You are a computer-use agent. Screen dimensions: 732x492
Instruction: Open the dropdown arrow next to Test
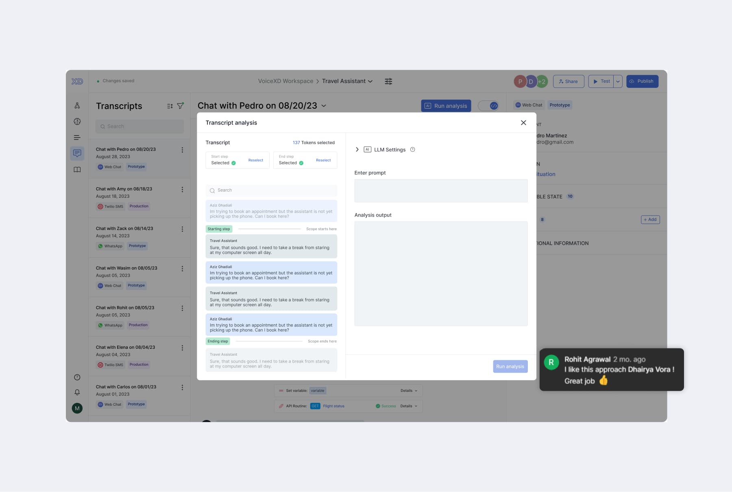(618, 81)
